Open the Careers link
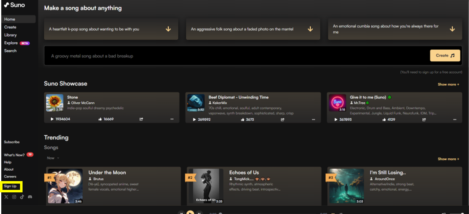Viewport: 469px width, 214px height. pyautogui.click(x=10, y=177)
